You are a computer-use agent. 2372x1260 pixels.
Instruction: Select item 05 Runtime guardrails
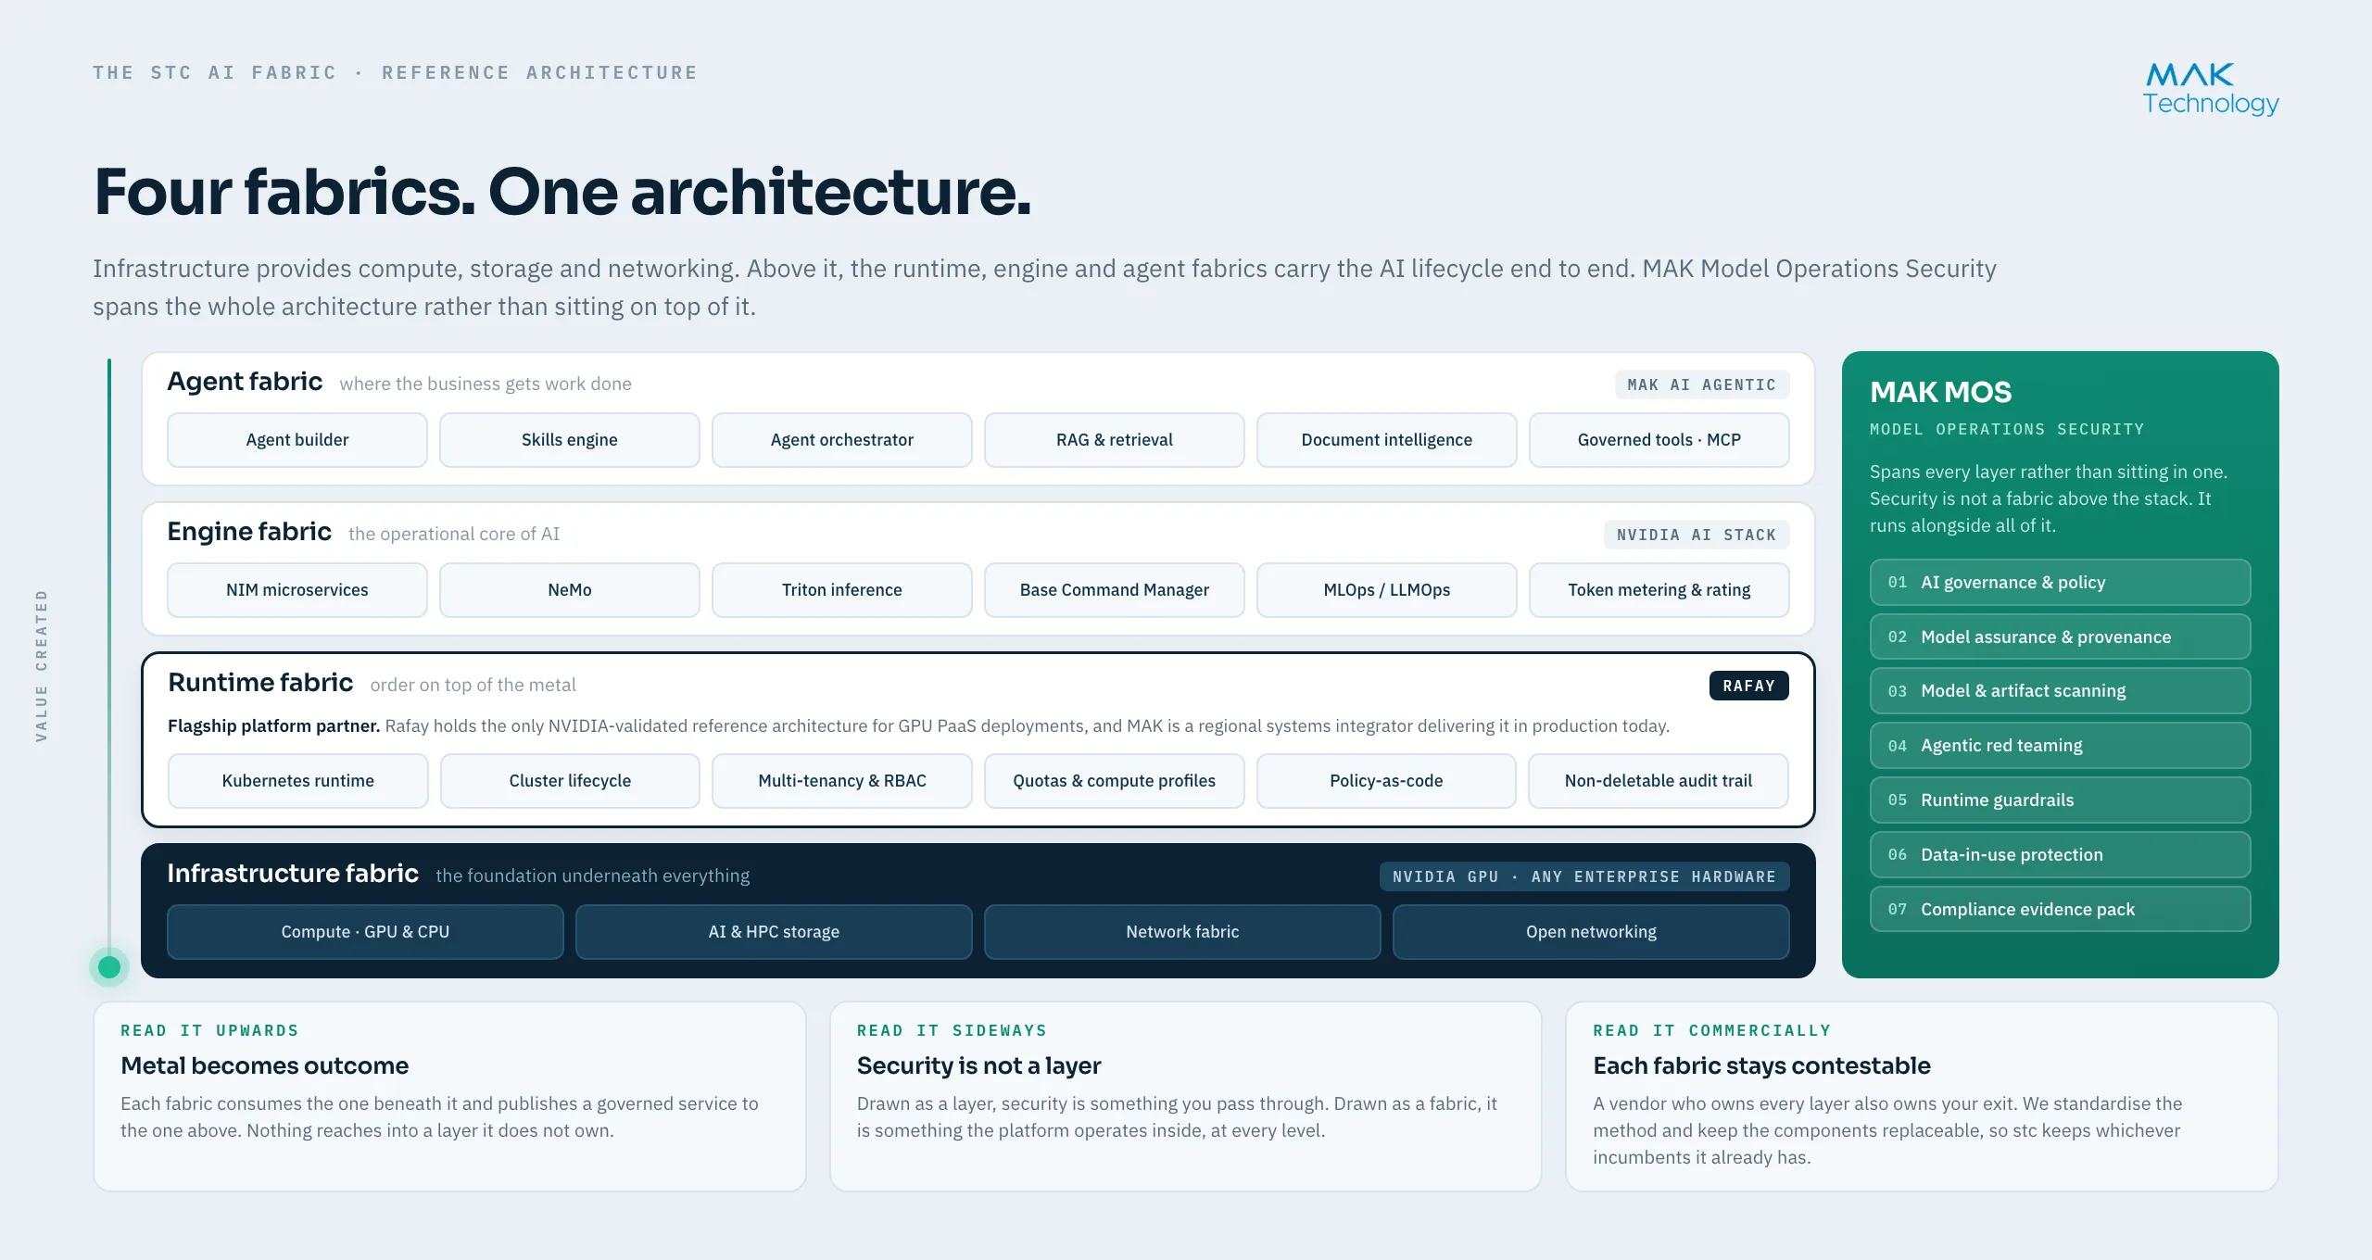[x=2060, y=800]
